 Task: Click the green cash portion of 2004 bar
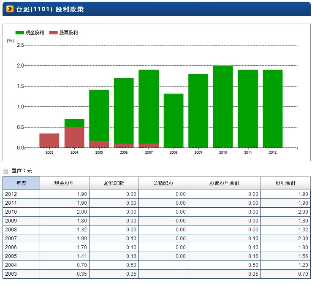(74, 123)
